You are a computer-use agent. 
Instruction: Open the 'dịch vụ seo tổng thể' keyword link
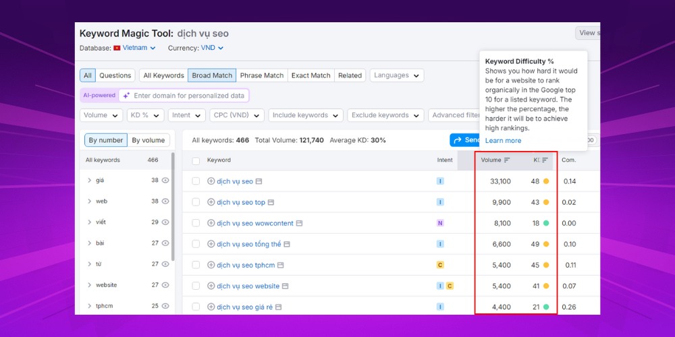[x=249, y=244]
